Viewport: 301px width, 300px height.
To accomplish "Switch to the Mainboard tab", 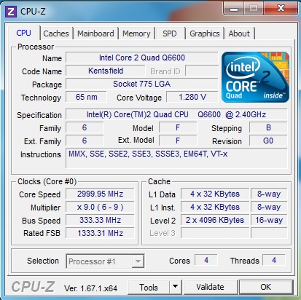I will point(95,33).
